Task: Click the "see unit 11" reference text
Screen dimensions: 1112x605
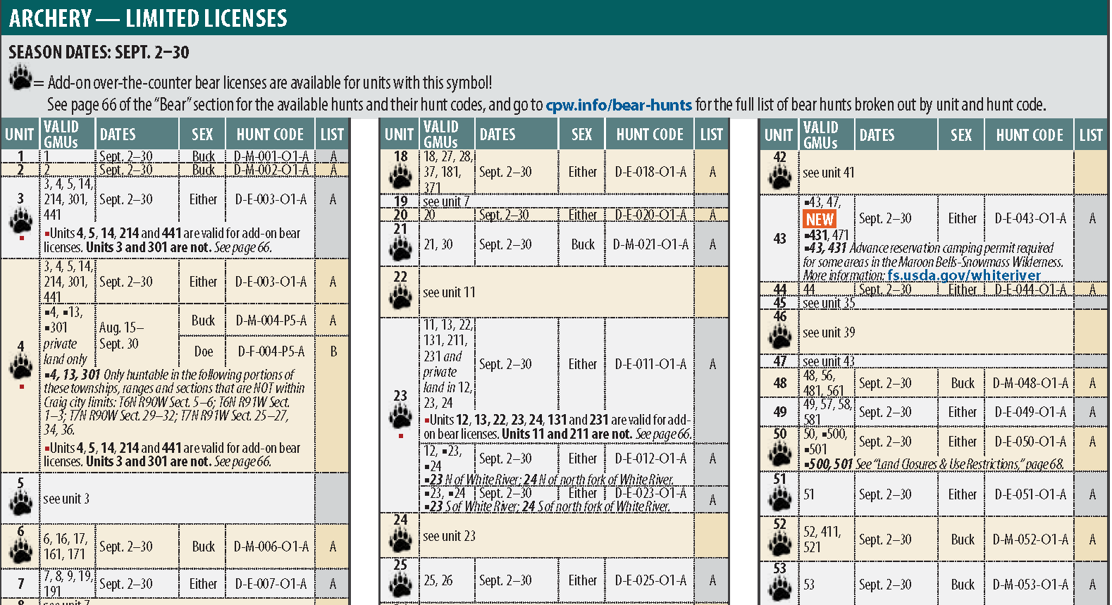Action: point(449,292)
